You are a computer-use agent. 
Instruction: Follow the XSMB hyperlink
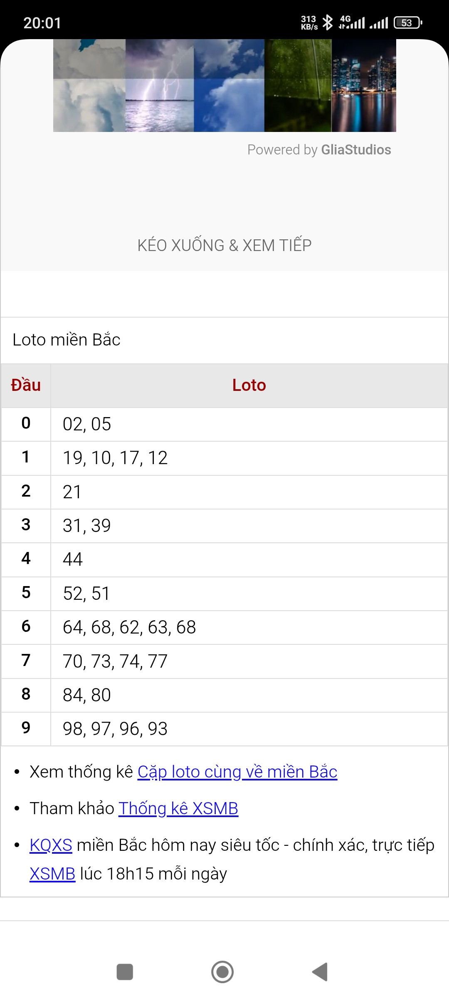click(52, 874)
